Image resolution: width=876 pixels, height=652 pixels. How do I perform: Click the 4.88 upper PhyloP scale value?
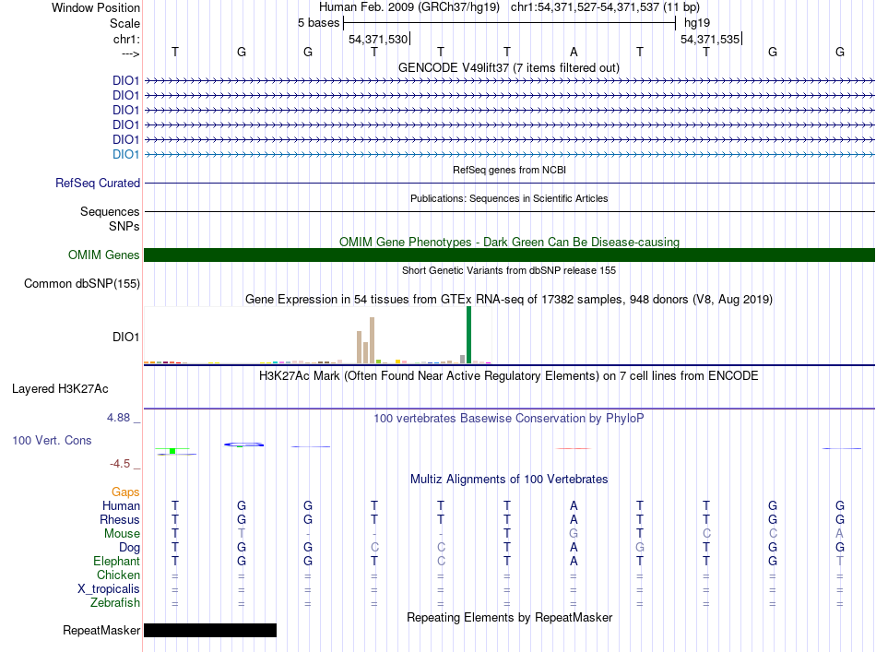pos(118,418)
